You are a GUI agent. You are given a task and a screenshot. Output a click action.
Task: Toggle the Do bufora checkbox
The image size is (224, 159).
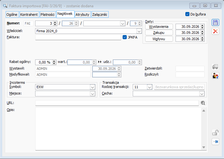[187, 14]
